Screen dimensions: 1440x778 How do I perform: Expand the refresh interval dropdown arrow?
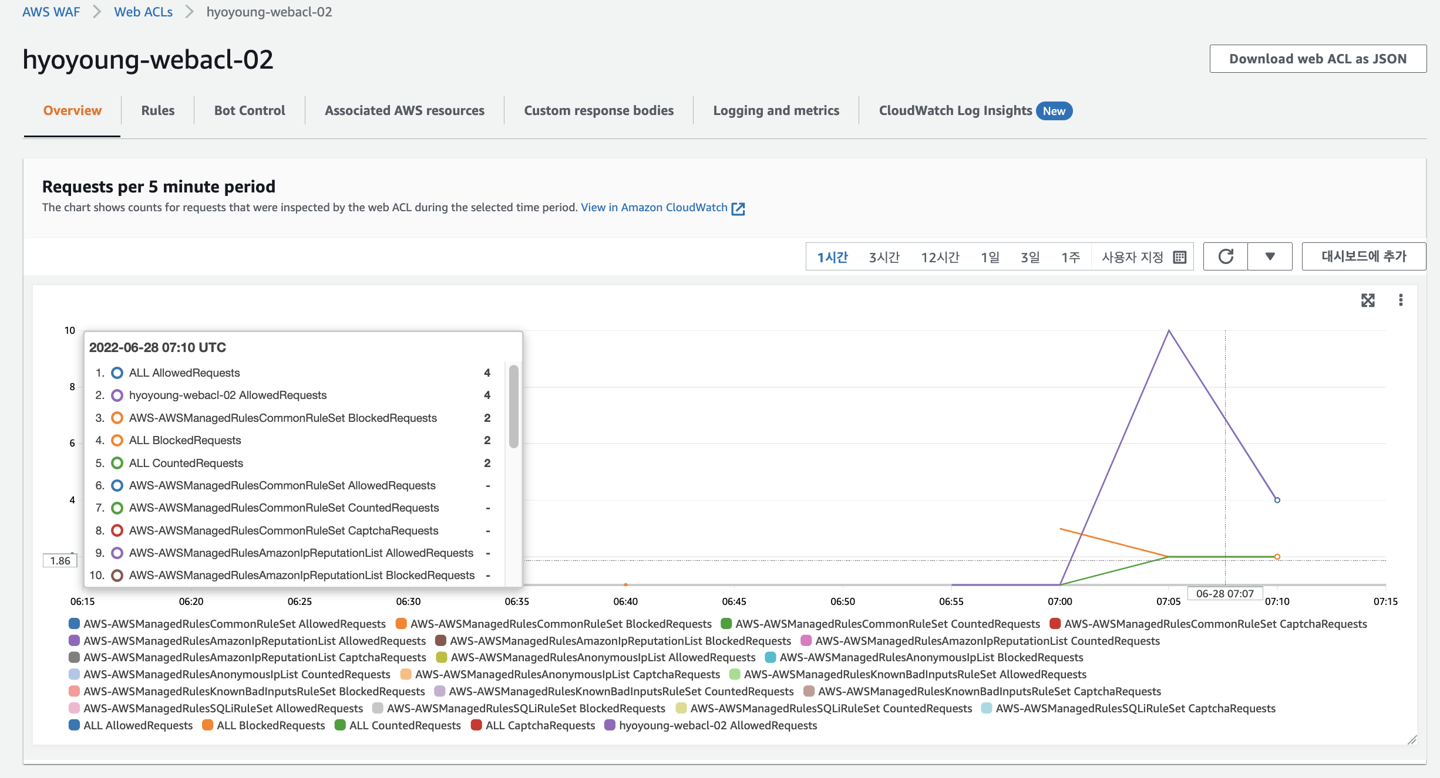point(1270,256)
